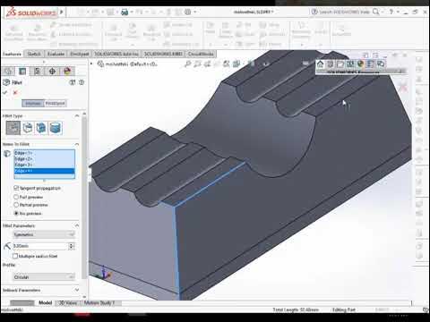Open the ConfigurationManager panel tab
Image resolution: width=430 pixels, height=322 pixels.
(x=38, y=72)
